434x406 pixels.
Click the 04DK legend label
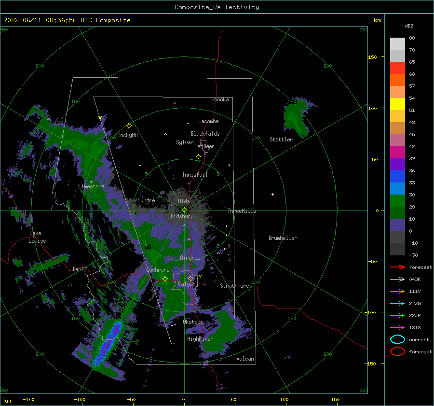click(415, 280)
